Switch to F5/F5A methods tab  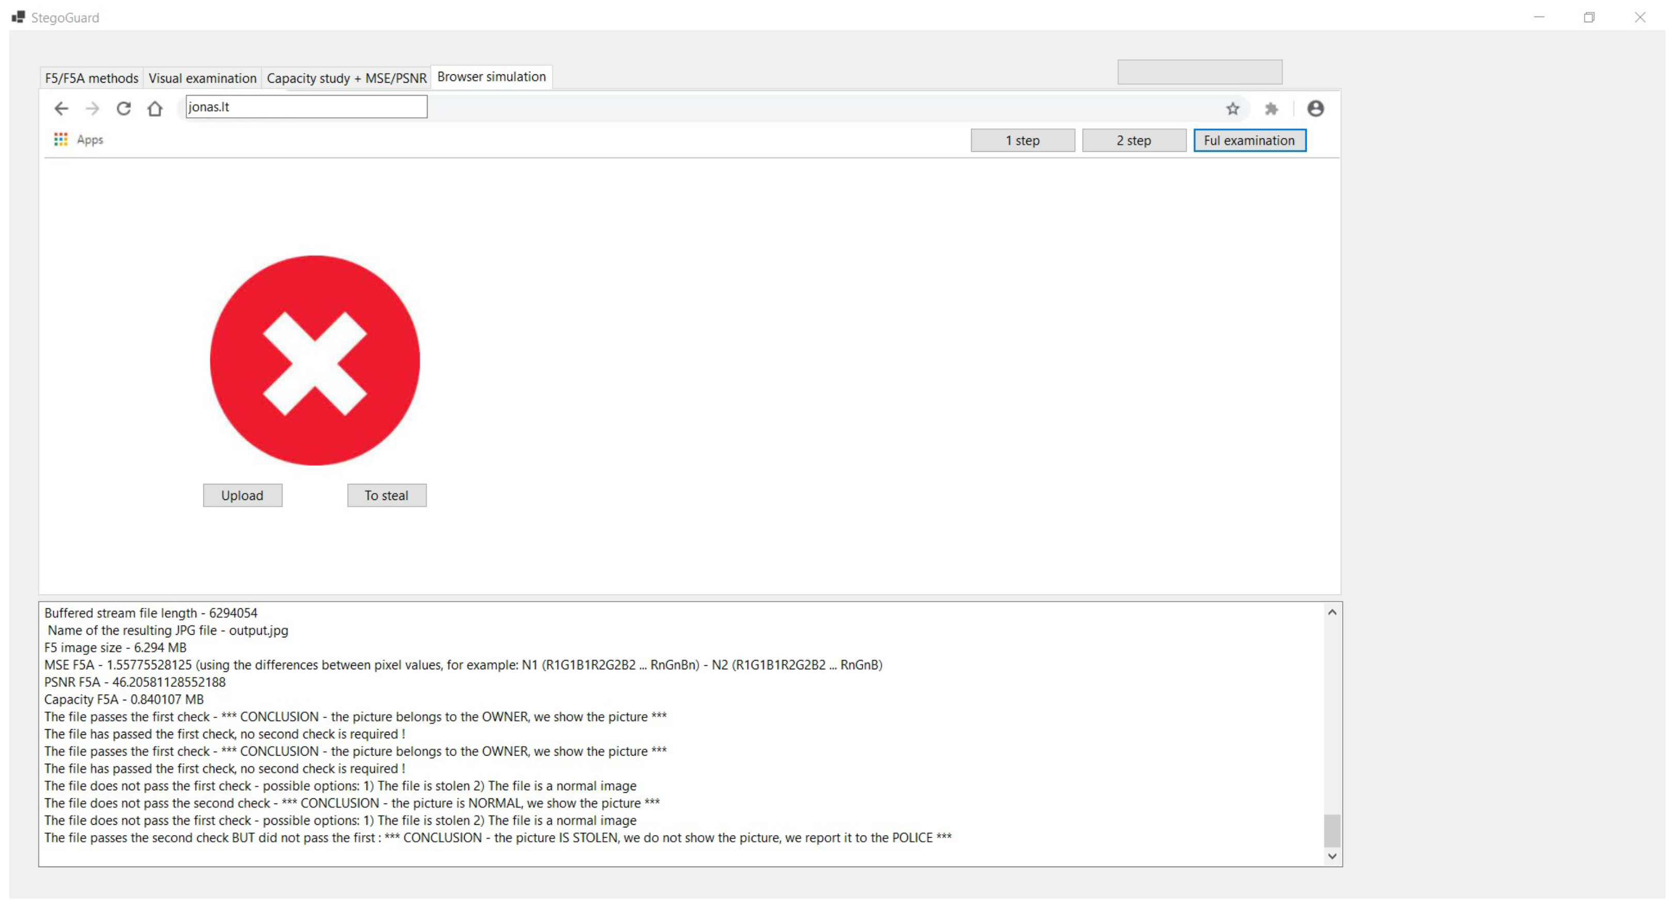click(91, 78)
